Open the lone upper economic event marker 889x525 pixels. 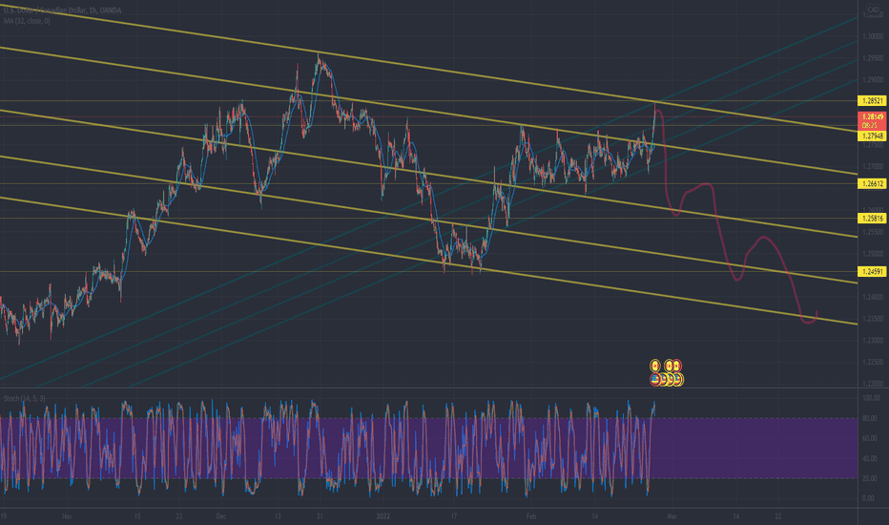click(655, 367)
